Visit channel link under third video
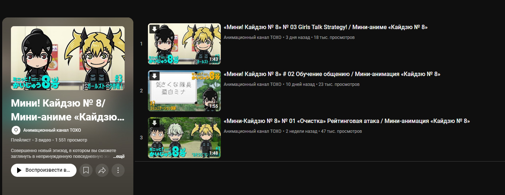 253,131
